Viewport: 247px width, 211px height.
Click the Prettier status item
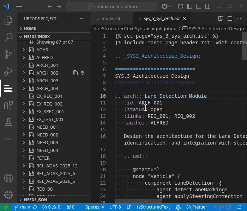coord(197,207)
